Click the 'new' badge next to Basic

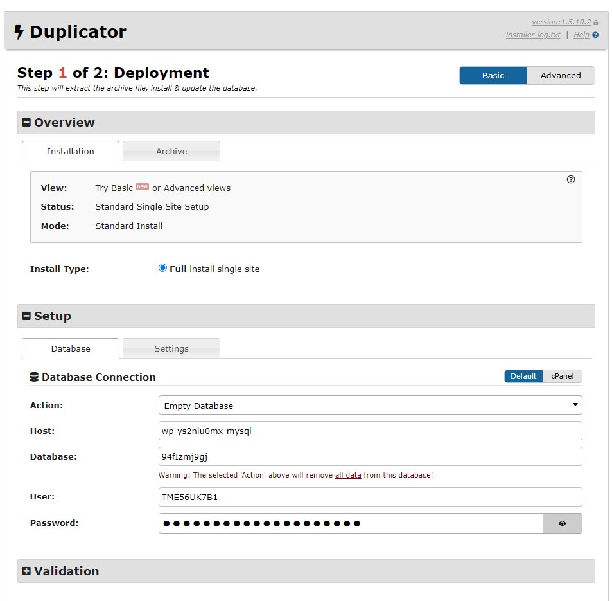(x=142, y=186)
